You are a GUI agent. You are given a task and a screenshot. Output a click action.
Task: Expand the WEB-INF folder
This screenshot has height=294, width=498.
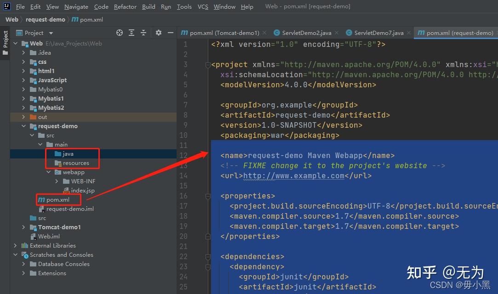[57, 181]
